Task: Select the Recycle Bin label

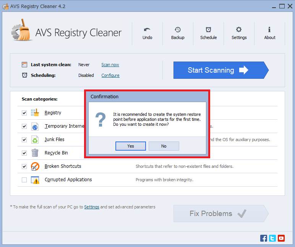Action: click(56, 153)
